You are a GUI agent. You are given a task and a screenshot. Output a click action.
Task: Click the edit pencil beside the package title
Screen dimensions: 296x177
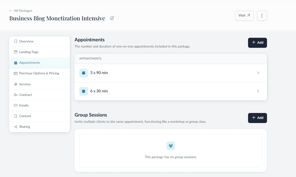112,18
